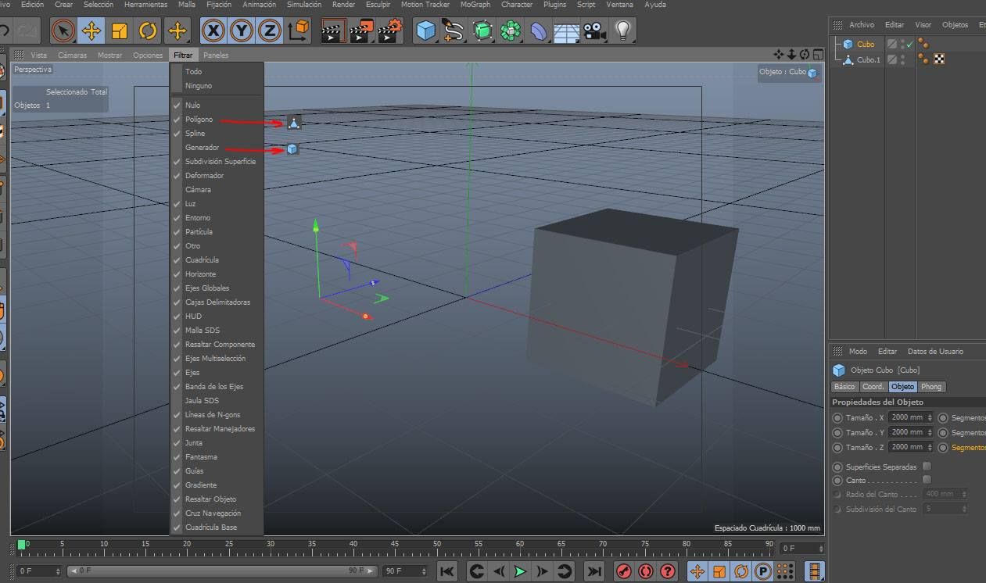Open the MoGraph menu

point(475,5)
